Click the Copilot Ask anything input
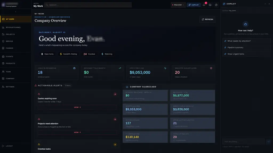The height and width of the screenshot is (153, 273). pyautogui.click(x=244, y=142)
